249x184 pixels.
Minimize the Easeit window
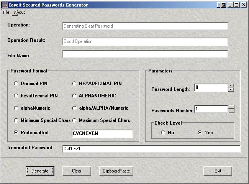tap(230, 5)
